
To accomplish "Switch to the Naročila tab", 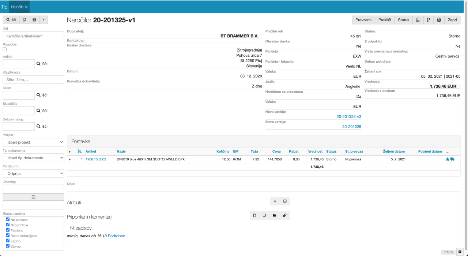I will [x=17, y=7].
